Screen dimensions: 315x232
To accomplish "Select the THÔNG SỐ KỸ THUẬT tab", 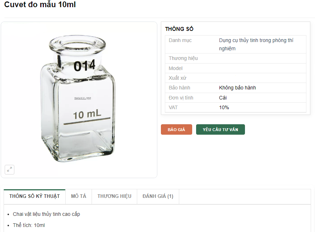I will [x=34, y=196].
